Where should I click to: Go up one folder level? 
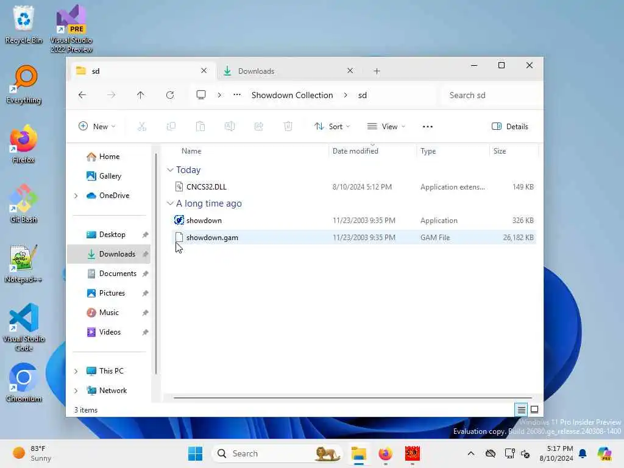pos(141,95)
